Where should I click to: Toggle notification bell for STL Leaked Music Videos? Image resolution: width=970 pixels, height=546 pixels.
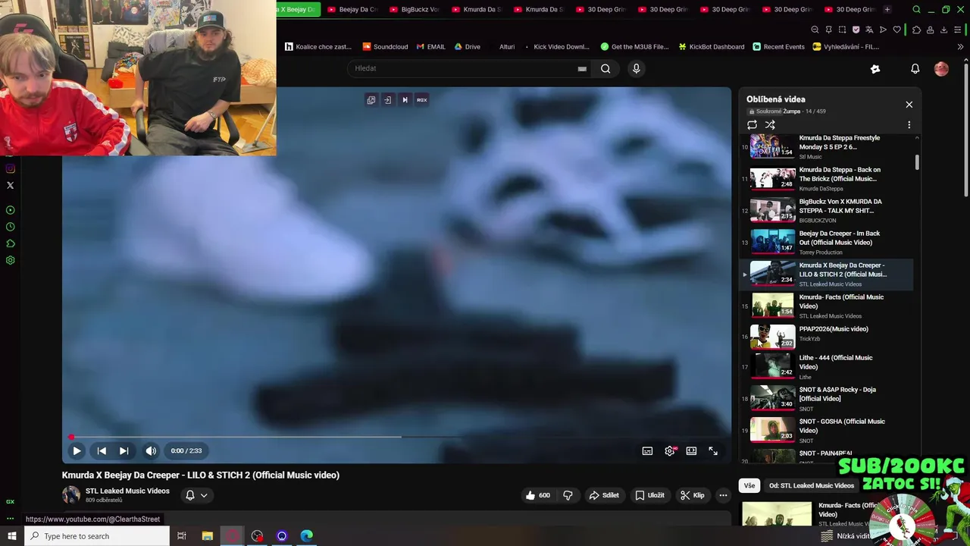pos(196,495)
